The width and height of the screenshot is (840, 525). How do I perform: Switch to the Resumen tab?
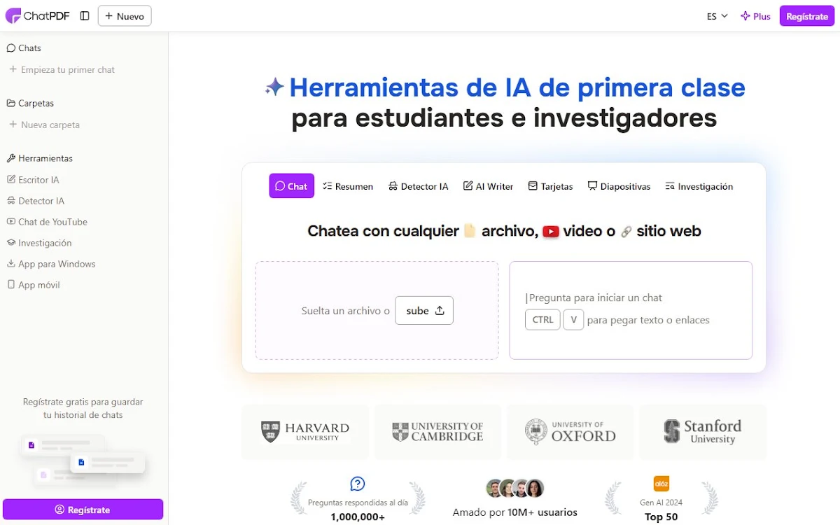click(x=348, y=186)
